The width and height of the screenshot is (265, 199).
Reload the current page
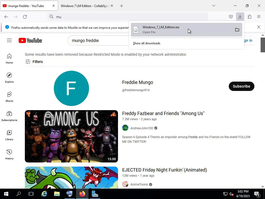point(25,17)
